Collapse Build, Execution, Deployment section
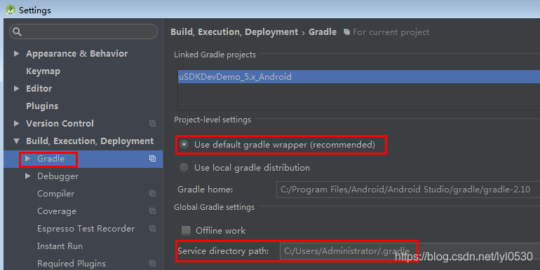 tap(16, 141)
